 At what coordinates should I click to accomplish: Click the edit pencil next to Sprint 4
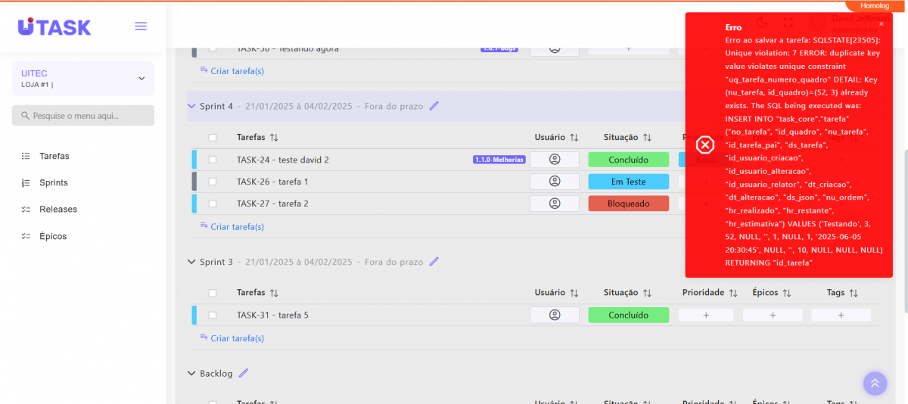pos(434,106)
